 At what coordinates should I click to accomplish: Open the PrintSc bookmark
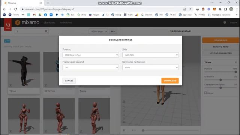pos(199,15)
